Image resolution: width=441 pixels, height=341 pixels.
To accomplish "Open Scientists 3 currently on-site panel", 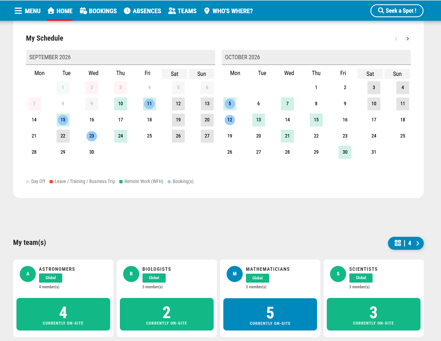I will pyautogui.click(x=374, y=314).
